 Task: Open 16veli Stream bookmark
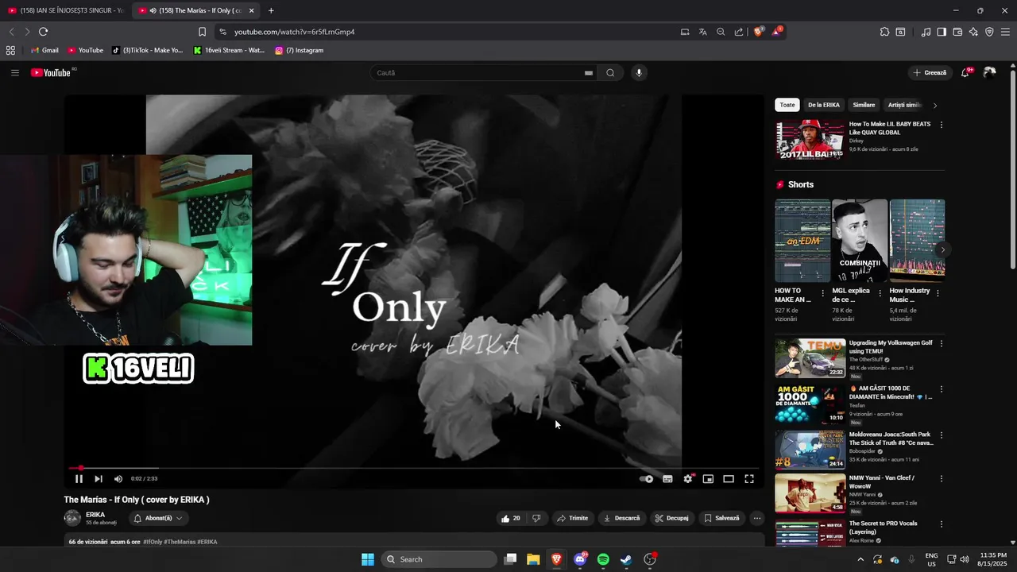[229, 50]
